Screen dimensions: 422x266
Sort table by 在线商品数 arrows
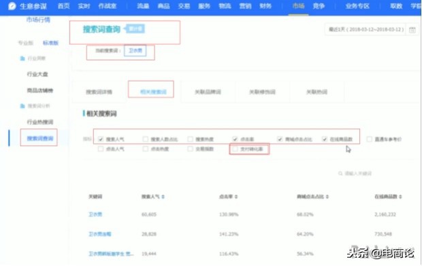coord(400,197)
